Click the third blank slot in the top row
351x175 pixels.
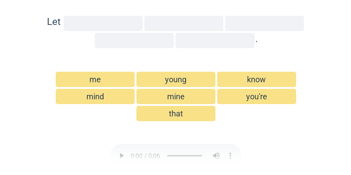tap(265, 24)
